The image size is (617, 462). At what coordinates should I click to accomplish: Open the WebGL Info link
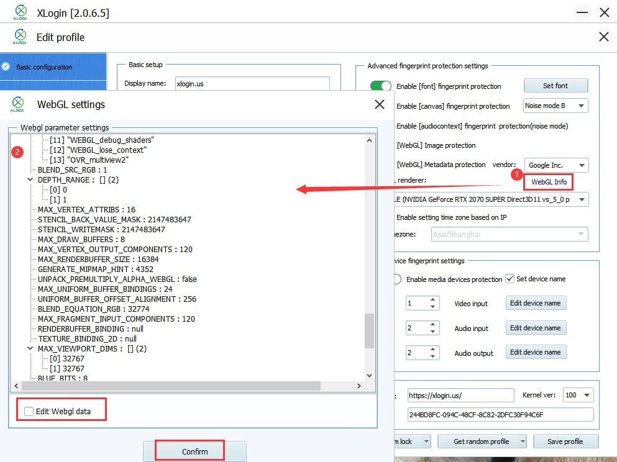tap(549, 182)
